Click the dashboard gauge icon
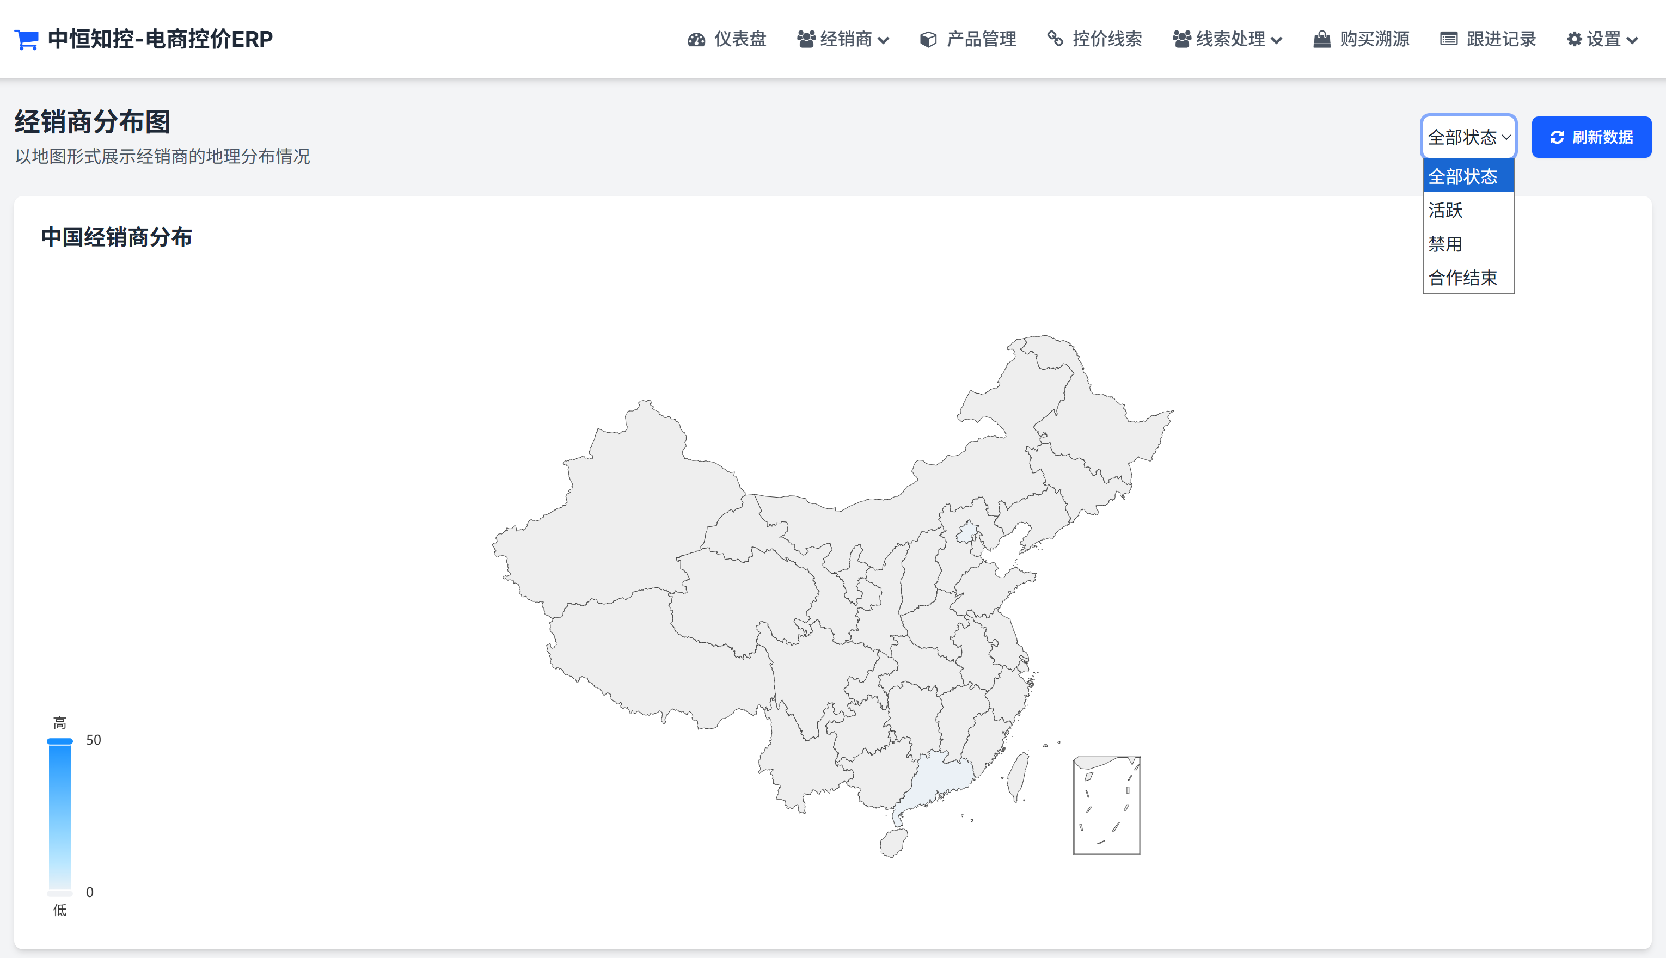 [x=696, y=40]
